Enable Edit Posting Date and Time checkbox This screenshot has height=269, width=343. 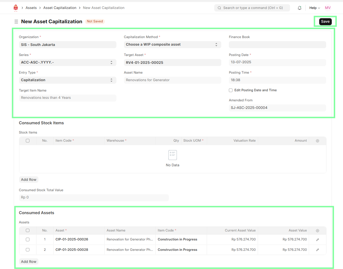[x=231, y=90]
